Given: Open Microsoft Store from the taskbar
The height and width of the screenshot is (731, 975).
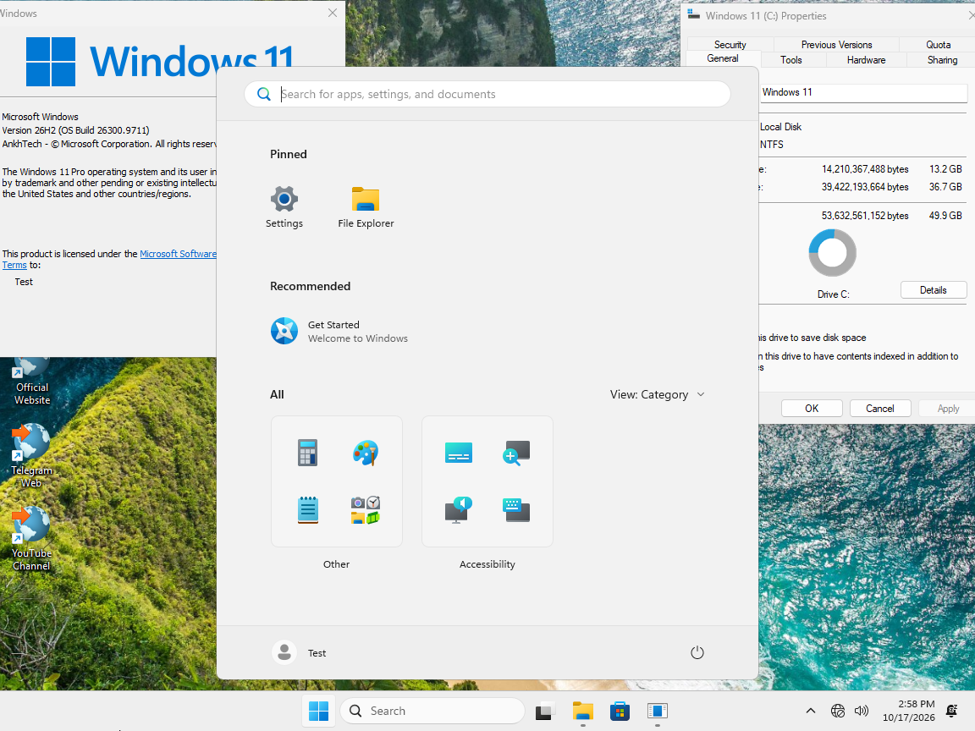Looking at the screenshot, I should [x=620, y=711].
